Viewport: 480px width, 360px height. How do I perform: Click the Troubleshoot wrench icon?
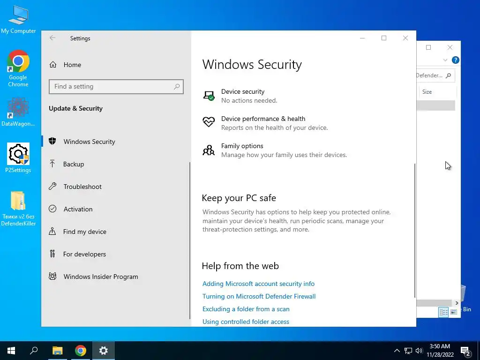point(52,186)
